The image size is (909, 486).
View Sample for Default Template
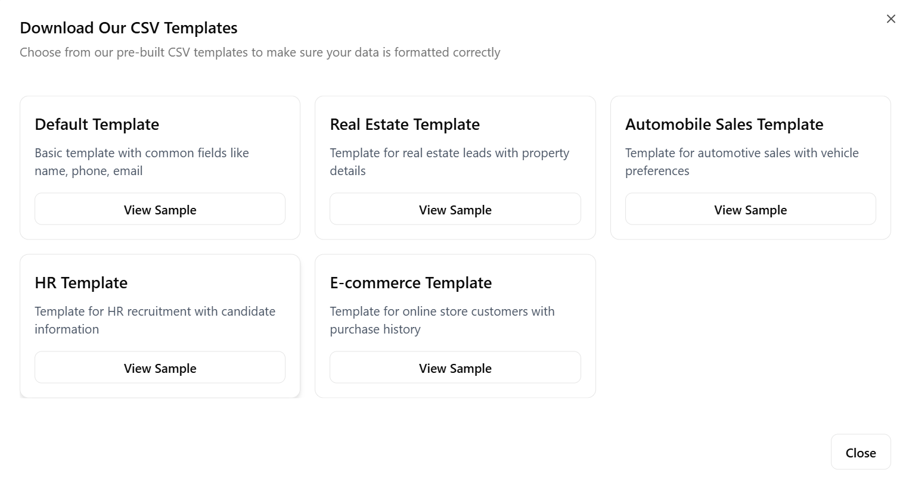[x=160, y=209]
